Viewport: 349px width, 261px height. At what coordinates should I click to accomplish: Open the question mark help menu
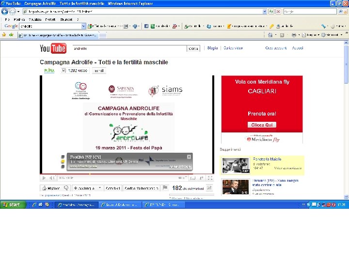point(78,19)
